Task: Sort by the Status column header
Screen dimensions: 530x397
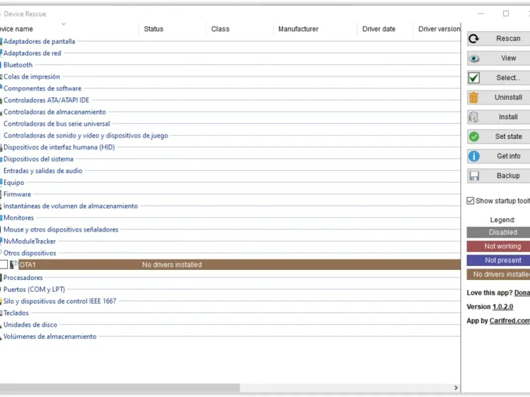Action: click(154, 29)
